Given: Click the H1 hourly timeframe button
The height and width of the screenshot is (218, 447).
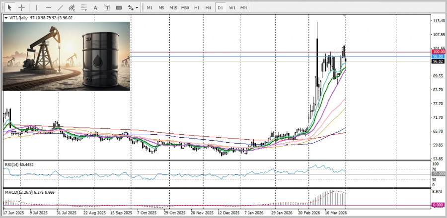Looking at the screenshot, I should [x=197, y=8].
